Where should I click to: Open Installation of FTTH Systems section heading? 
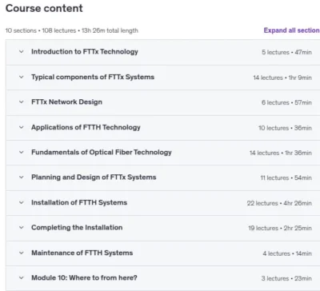(x=79, y=202)
